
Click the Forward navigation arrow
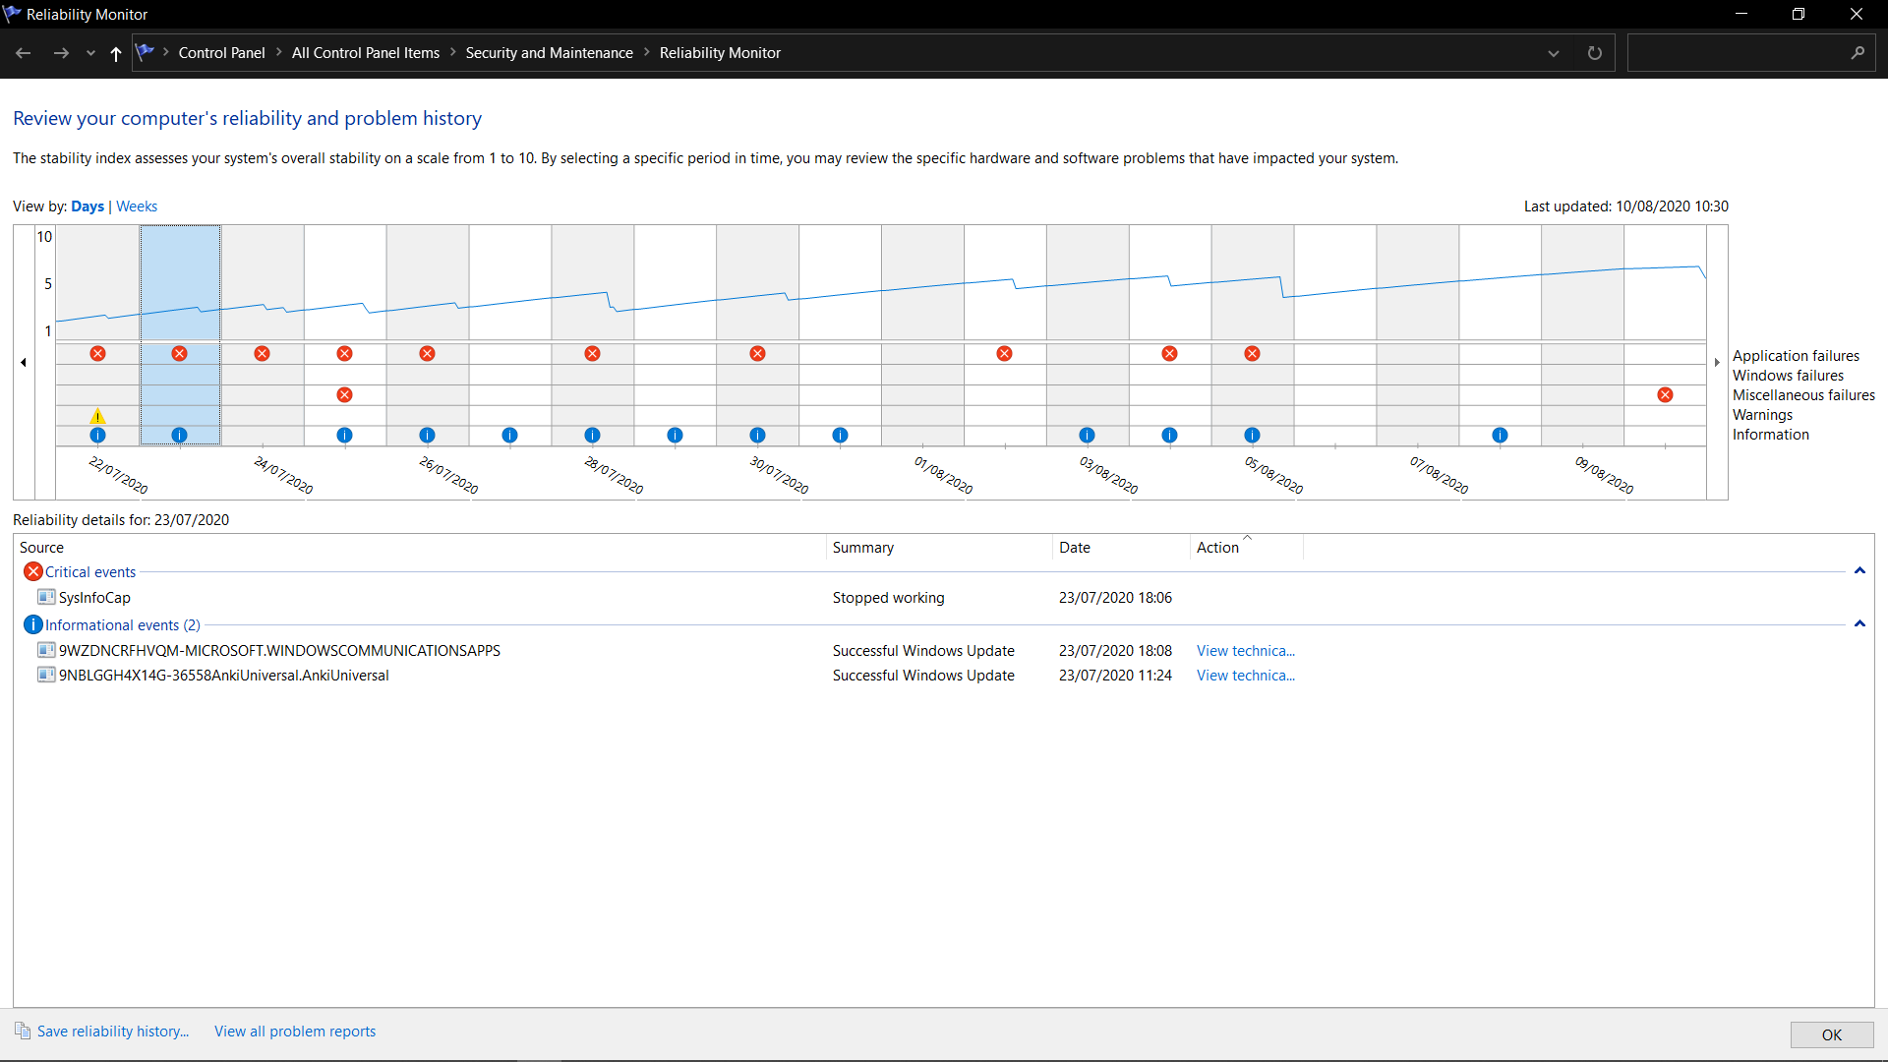[61, 53]
